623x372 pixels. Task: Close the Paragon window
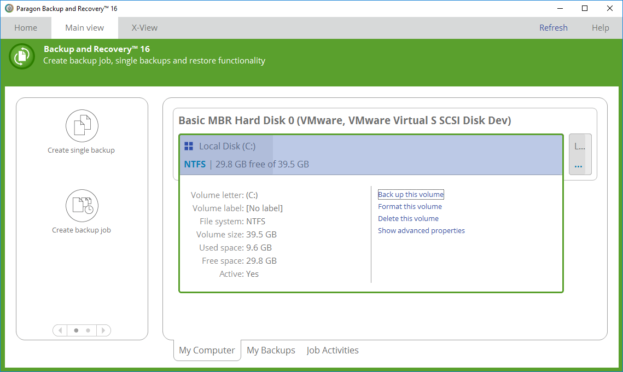click(x=610, y=8)
